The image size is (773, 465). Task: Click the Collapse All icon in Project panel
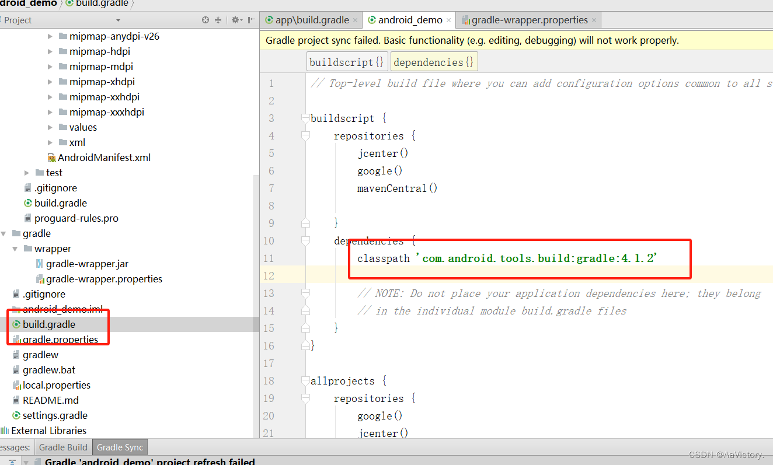[x=218, y=20]
